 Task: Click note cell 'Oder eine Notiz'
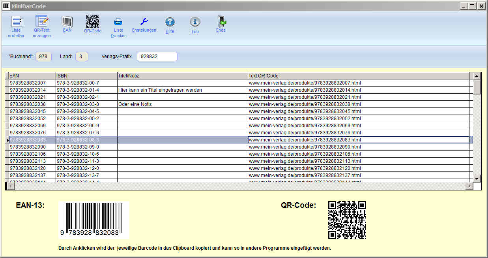click(183, 104)
